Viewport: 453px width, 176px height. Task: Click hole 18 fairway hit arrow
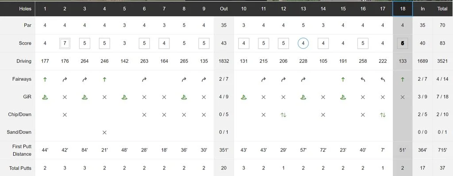[403, 79]
